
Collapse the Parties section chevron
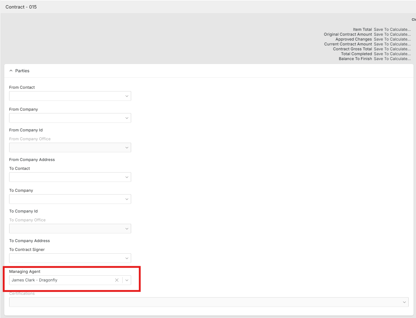pyautogui.click(x=11, y=71)
